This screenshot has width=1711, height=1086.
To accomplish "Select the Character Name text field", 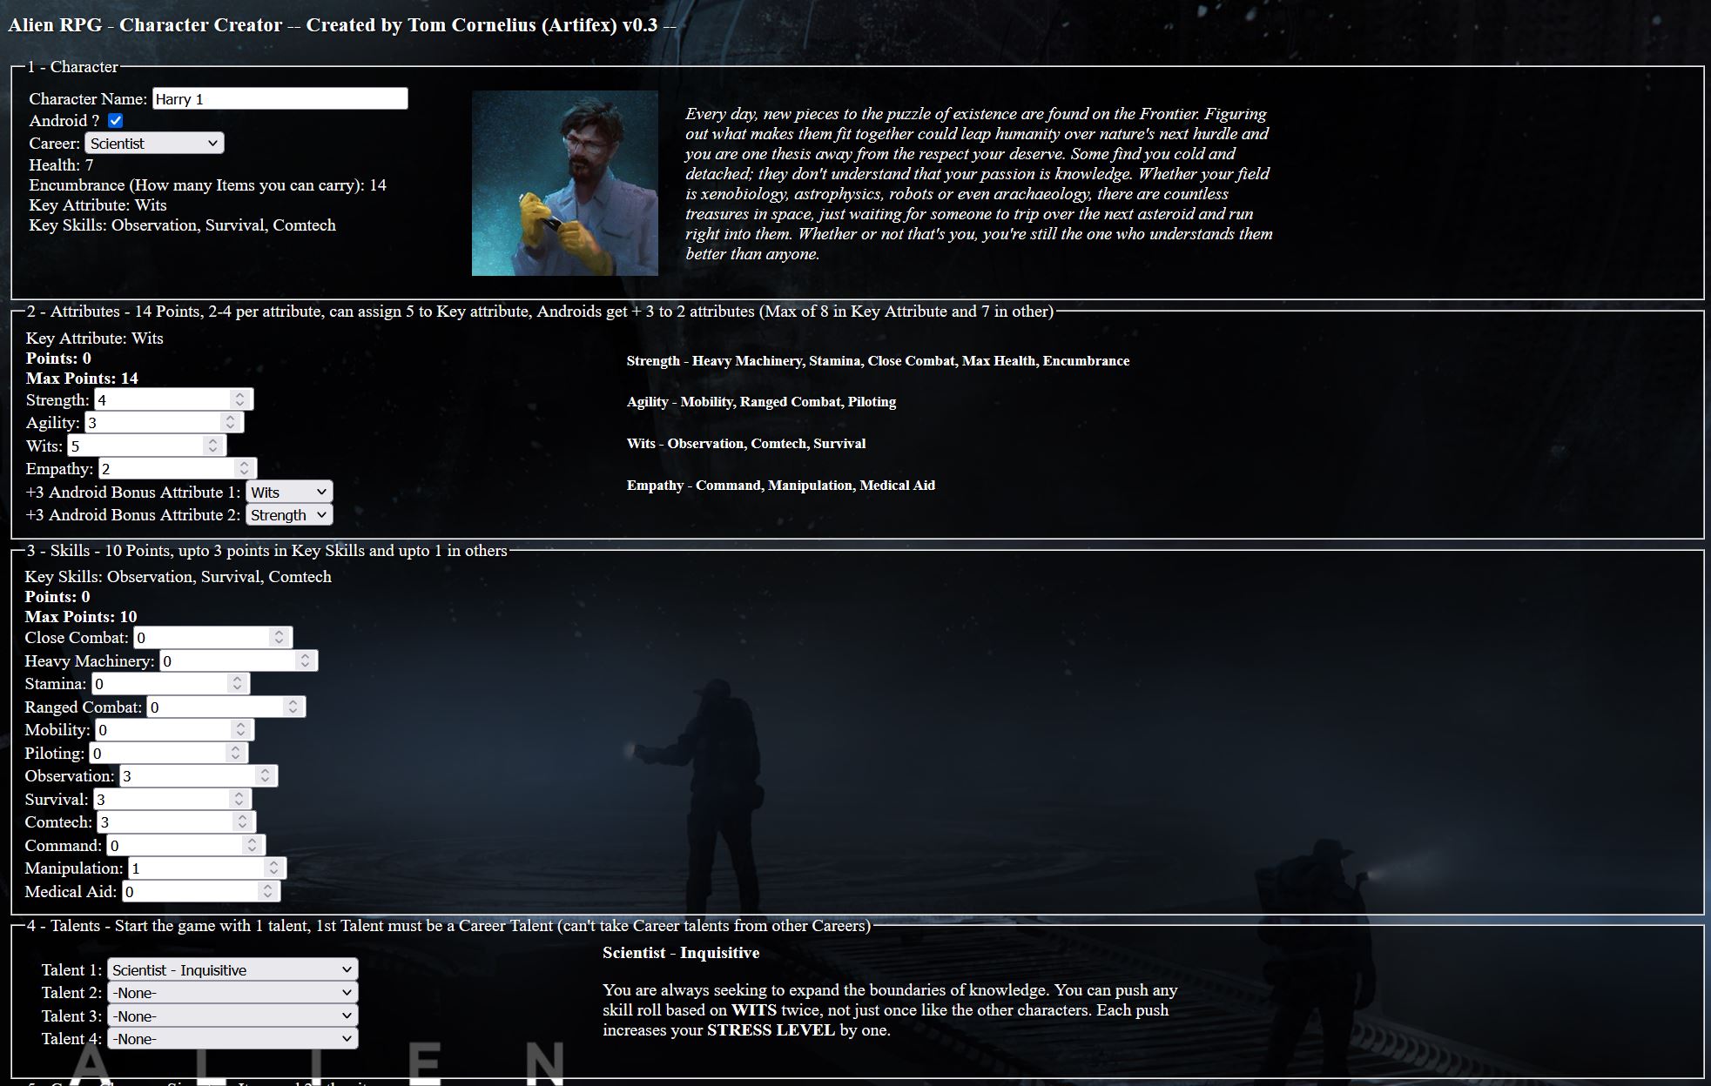I will click(279, 98).
